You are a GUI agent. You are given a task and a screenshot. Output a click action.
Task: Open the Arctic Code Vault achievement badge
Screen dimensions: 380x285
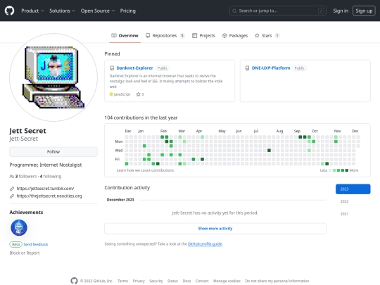[19, 227]
